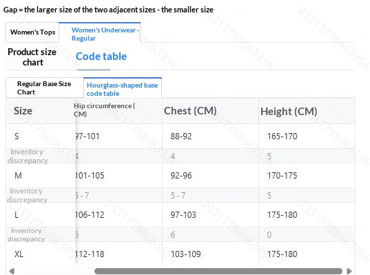Select Hourglass-shaped base code table tab

click(123, 88)
